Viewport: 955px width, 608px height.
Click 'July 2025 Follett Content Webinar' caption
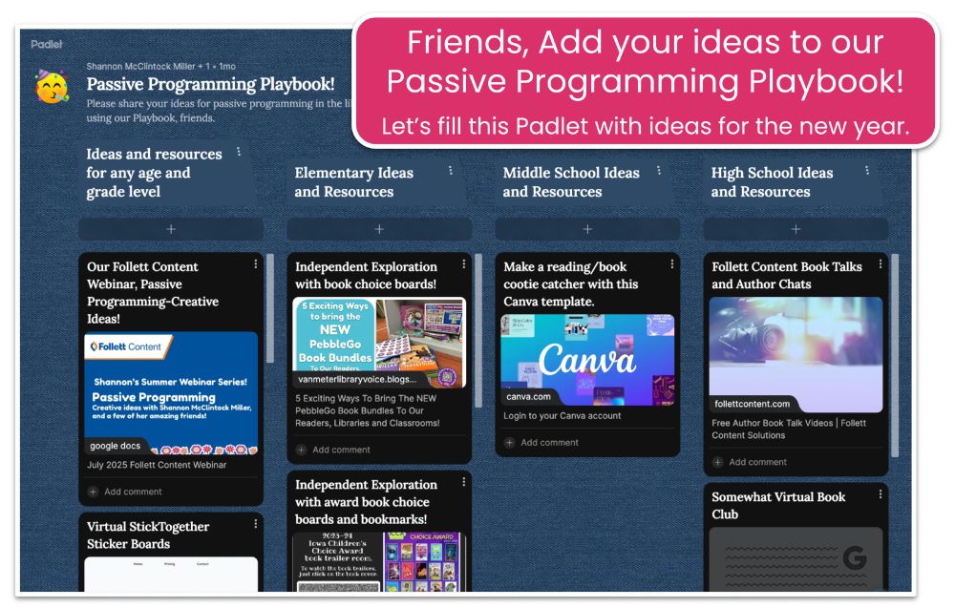[x=157, y=465]
